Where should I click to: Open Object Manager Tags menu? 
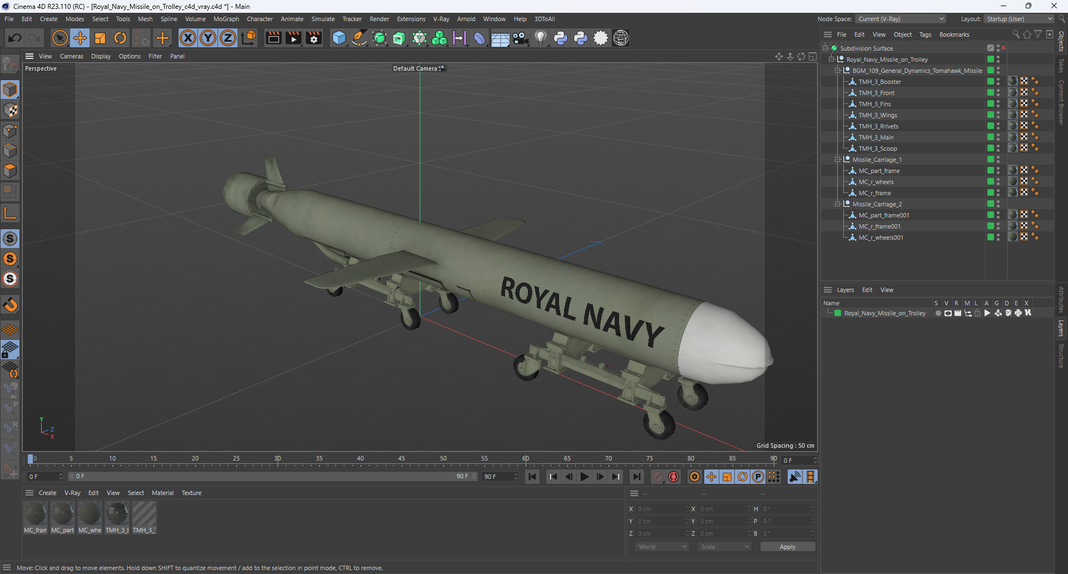925,34
